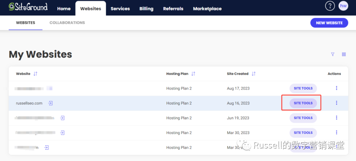Sort by Hosting Plan column arrows

pyautogui.click(x=193, y=74)
